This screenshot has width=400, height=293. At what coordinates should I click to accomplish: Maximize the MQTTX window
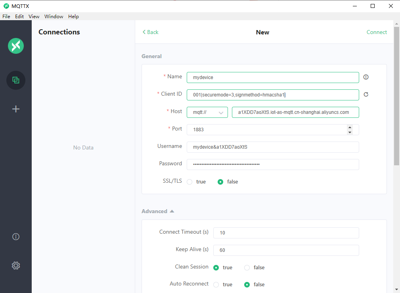(373, 6)
